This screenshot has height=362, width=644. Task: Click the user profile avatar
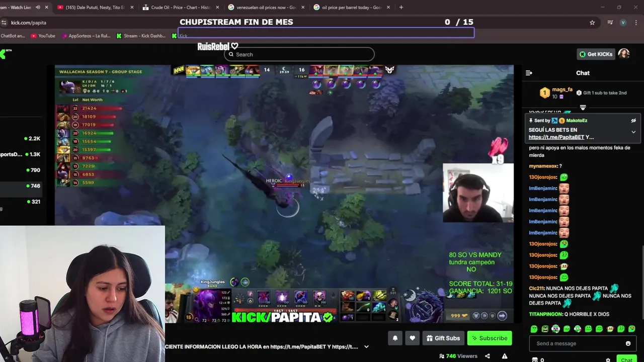[624, 54]
